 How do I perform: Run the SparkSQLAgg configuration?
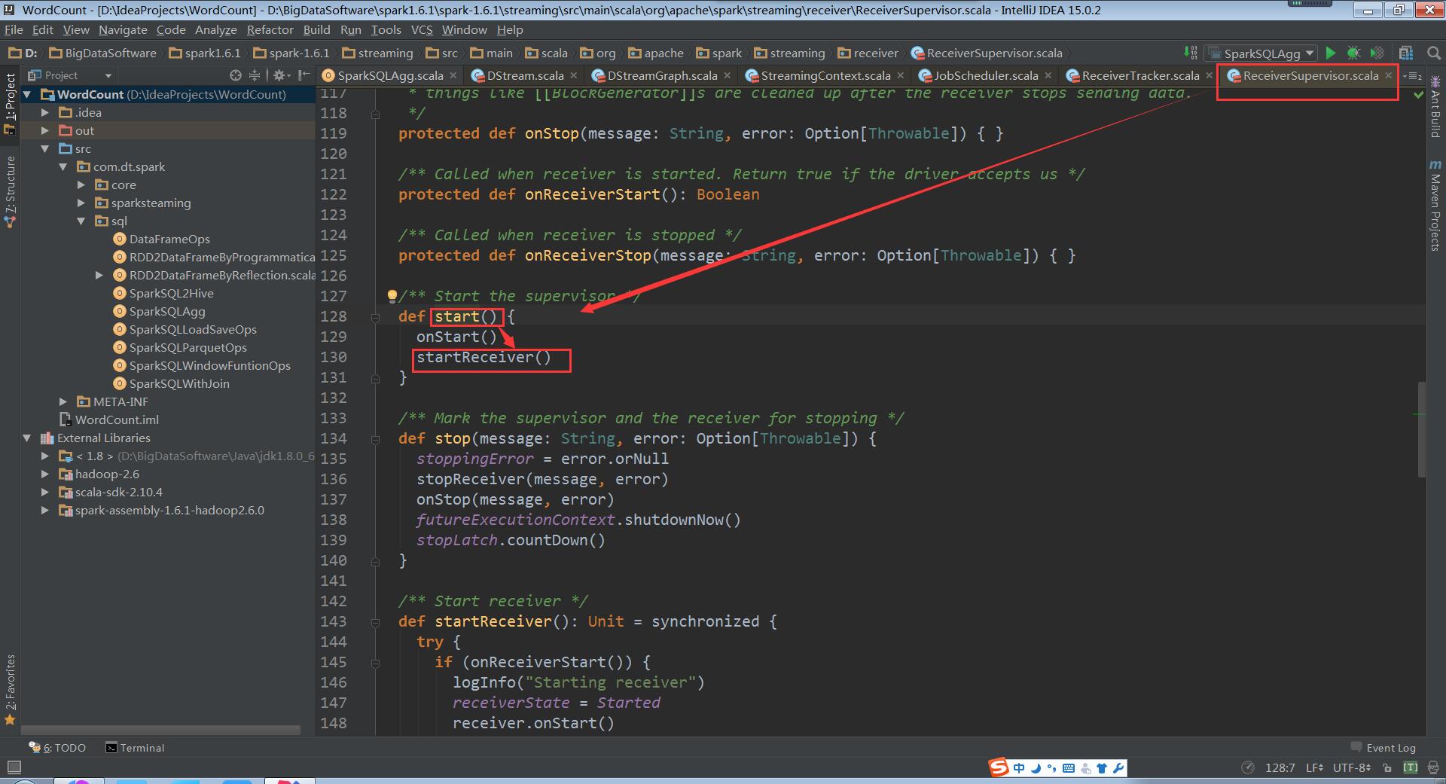1331,53
